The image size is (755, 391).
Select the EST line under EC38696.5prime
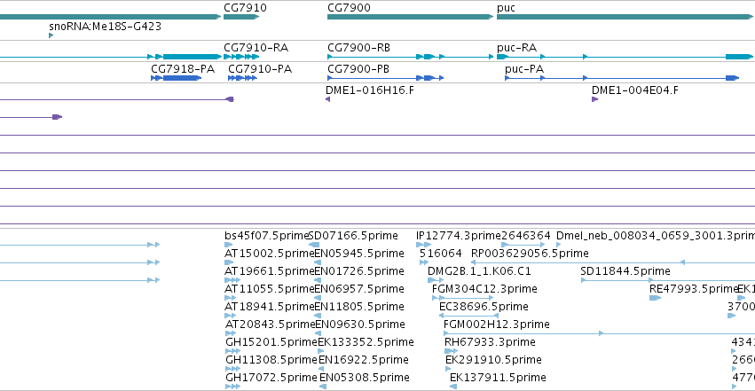pos(468,316)
